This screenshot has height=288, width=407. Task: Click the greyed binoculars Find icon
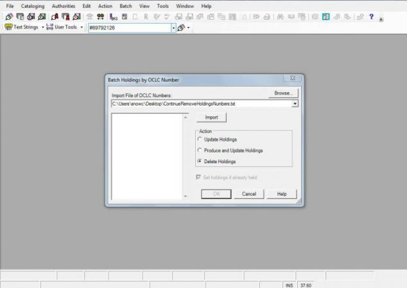click(x=280, y=17)
